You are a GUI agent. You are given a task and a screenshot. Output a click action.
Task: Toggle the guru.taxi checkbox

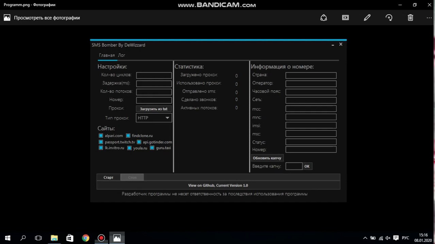click(x=152, y=148)
